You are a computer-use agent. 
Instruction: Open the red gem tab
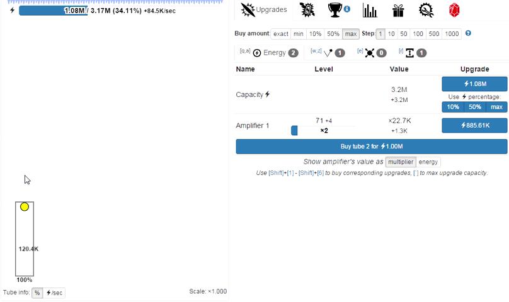tap(454, 10)
